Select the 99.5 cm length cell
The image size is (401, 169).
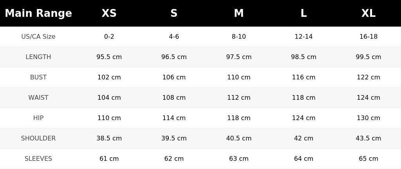point(368,57)
